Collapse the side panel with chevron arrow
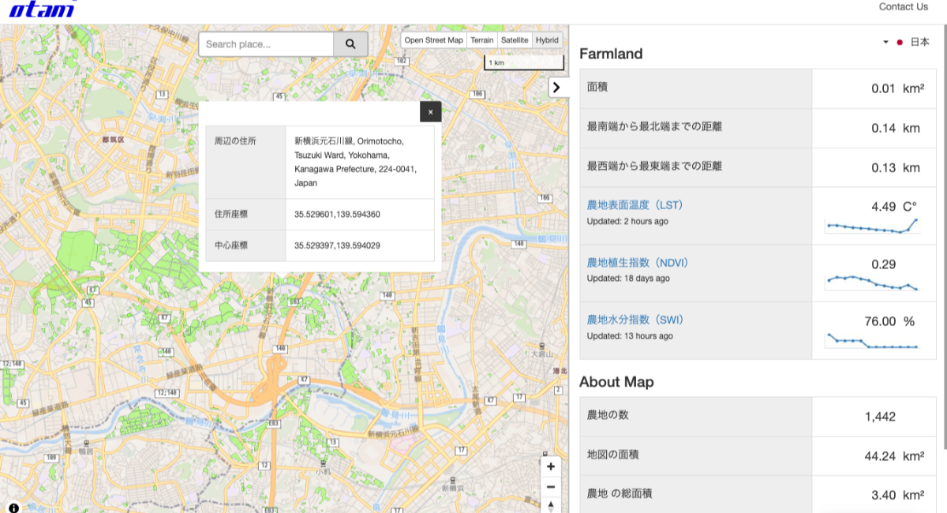The image size is (947, 513). click(556, 88)
